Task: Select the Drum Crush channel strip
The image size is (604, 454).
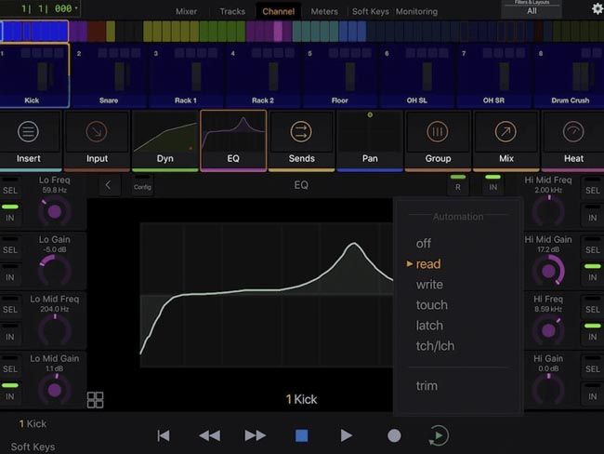Action: pos(569,75)
